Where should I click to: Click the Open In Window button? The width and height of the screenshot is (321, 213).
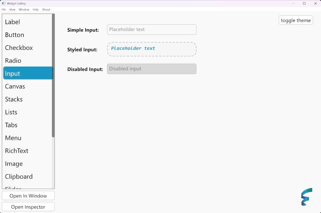[x=28, y=196]
